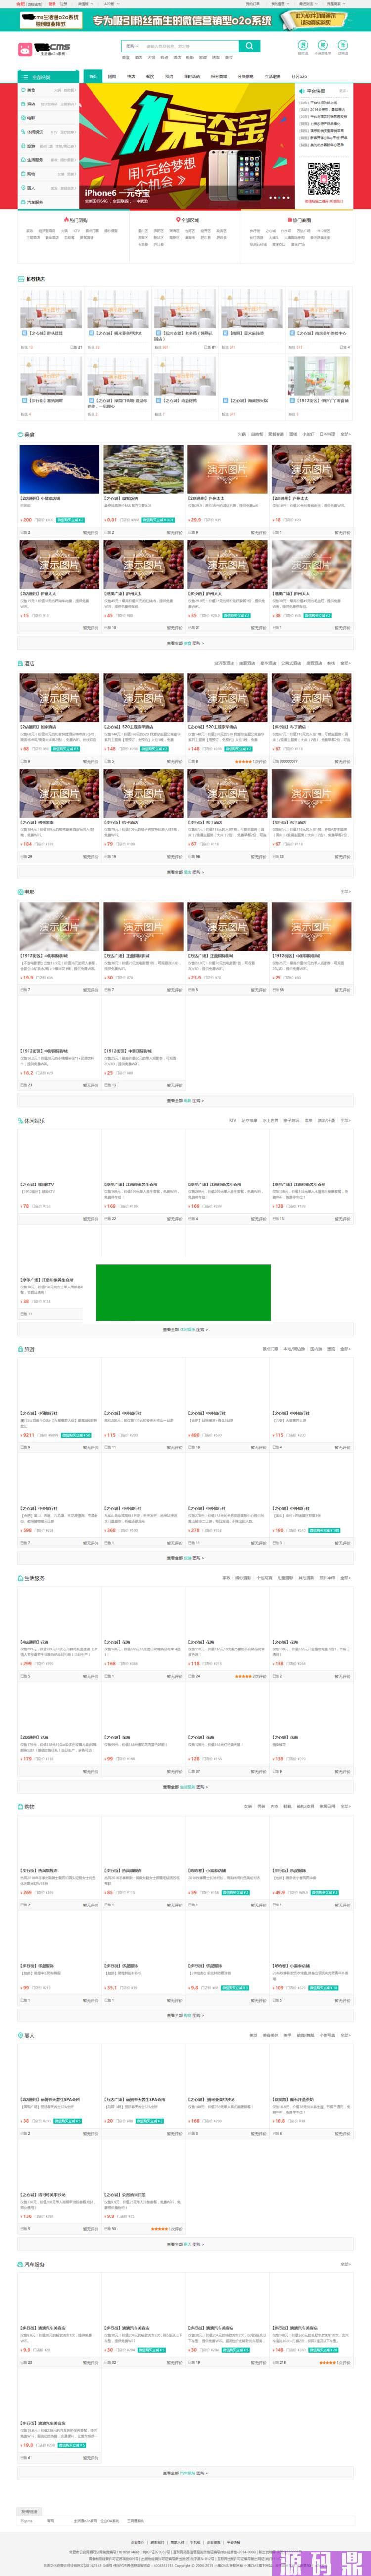
Task: Click the leftmost circular guarantee badge icon
Action: click(303, 44)
